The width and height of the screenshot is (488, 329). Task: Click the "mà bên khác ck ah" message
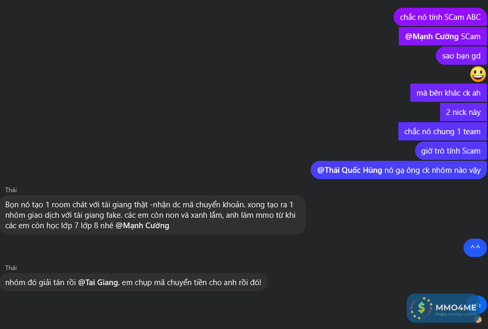point(448,93)
